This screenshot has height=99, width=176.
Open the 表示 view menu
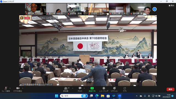(x=171, y=5)
